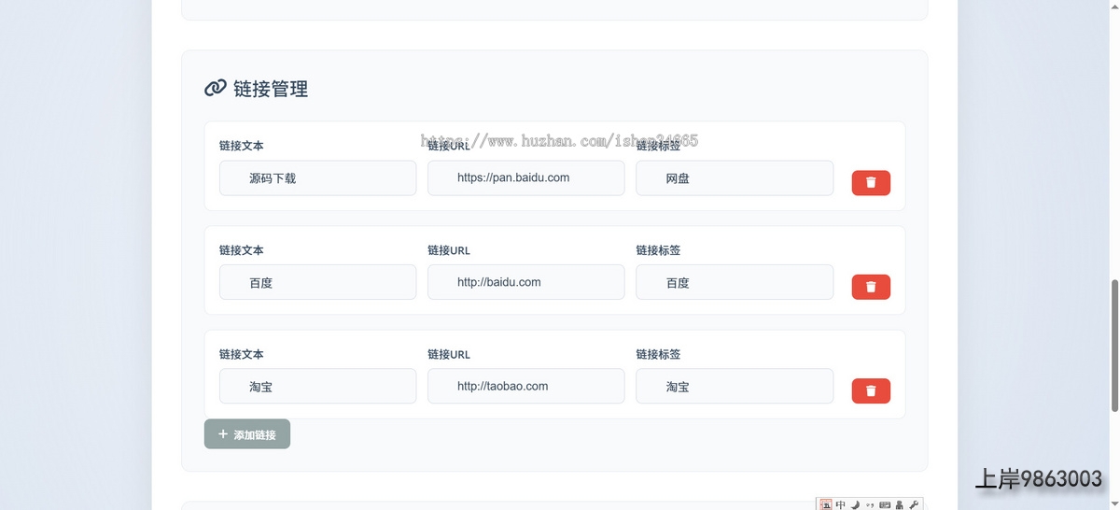Delete the 源码下载 link row
The height and width of the screenshot is (510, 1120).
coord(870,183)
